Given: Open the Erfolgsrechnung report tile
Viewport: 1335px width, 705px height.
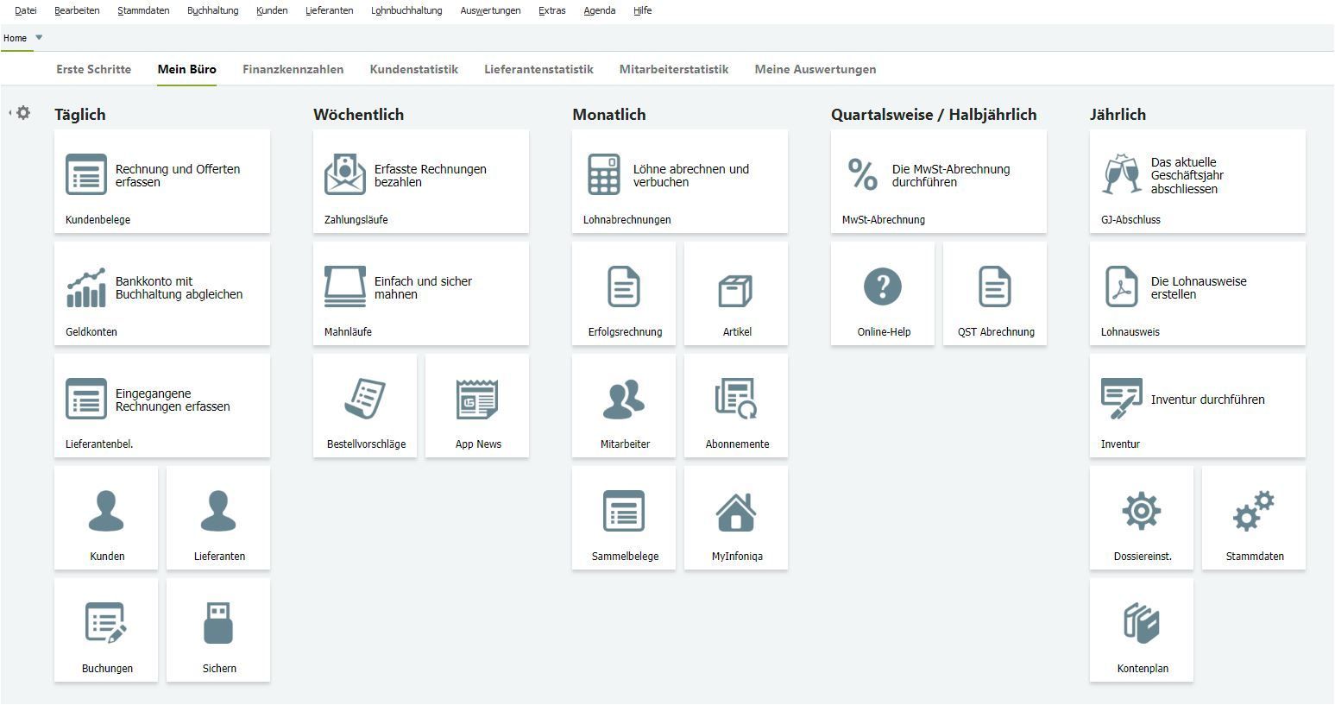Looking at the screenshot, I should [x=623, y=293].
